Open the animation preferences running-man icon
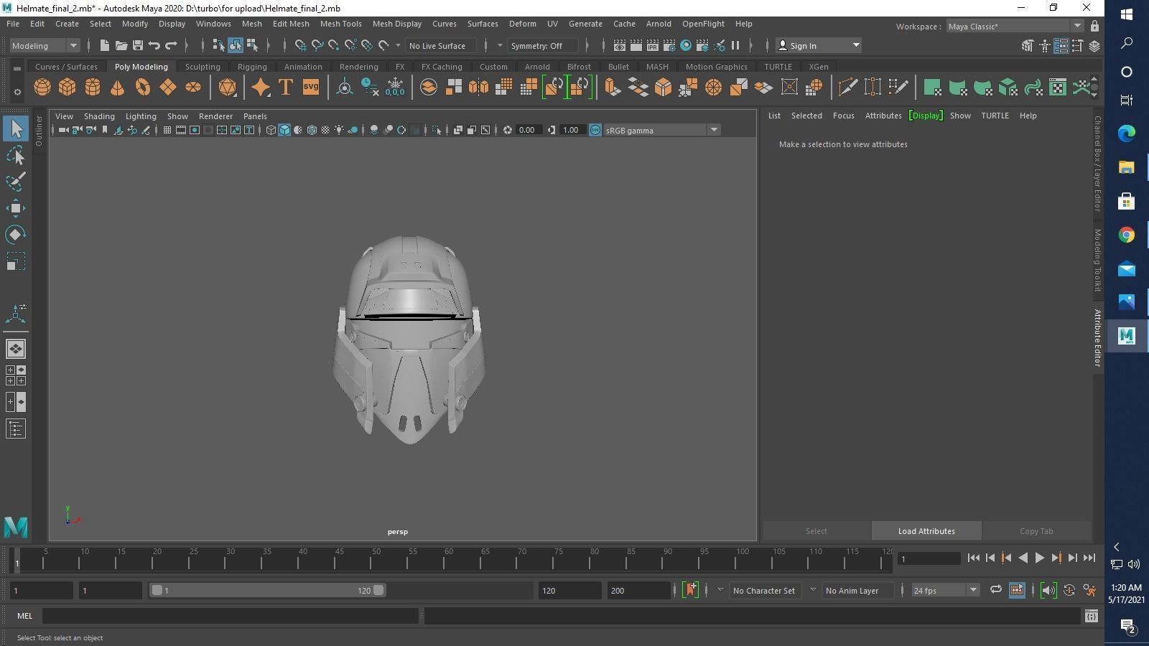 pyautogui.click(x=1089, y=591)
